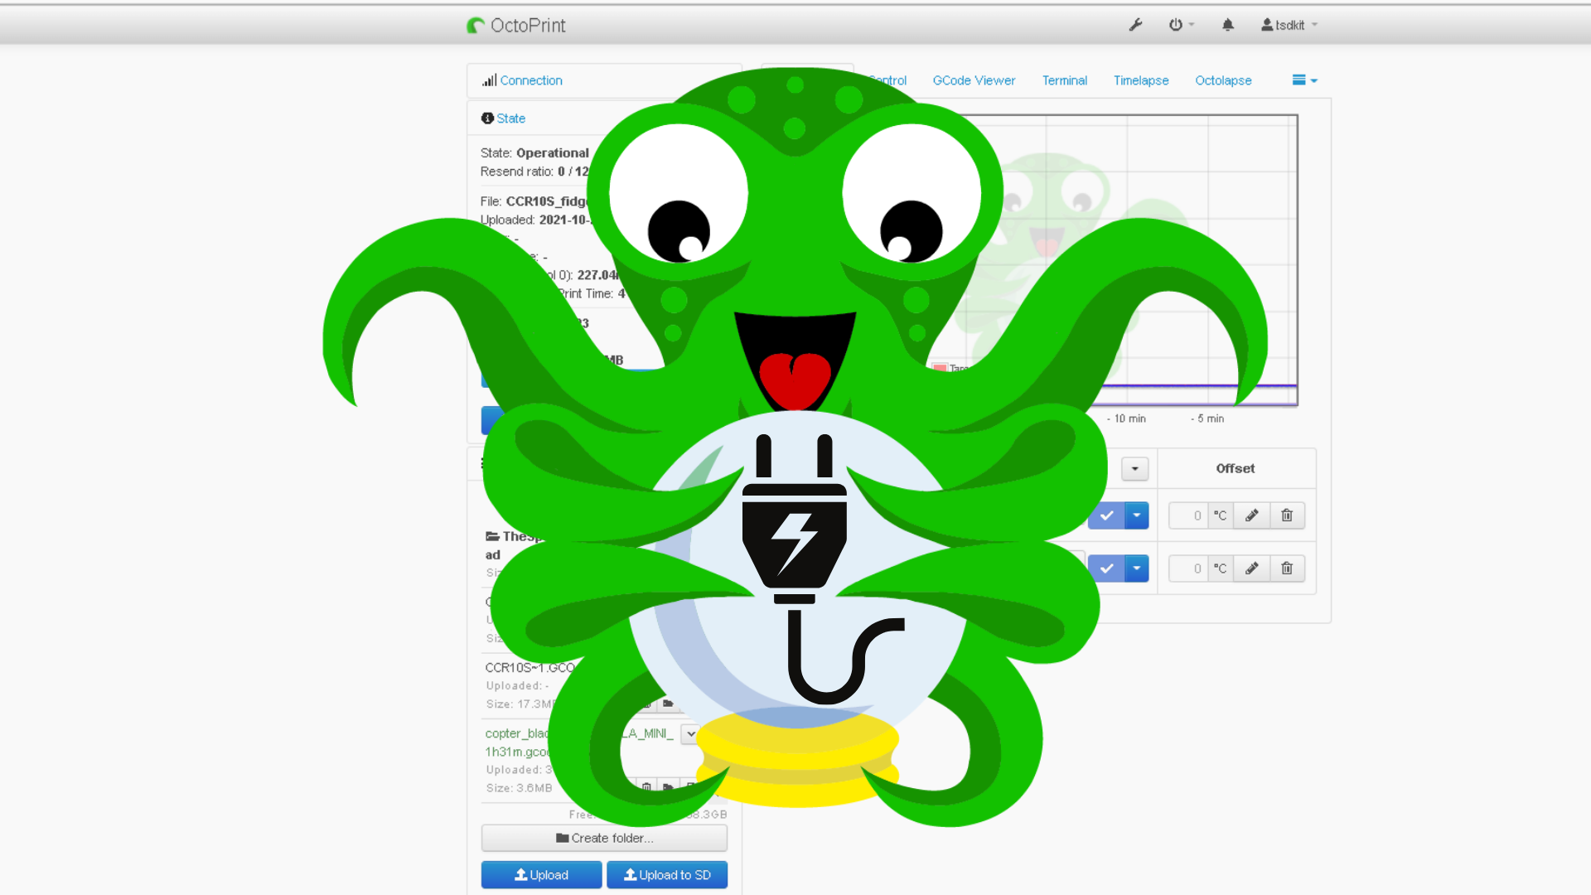Image resolution: width=1591 pixels, height=895 pixels.
Task: Click the trash icon in second offset row
Action: click(x=1287, y=568)
